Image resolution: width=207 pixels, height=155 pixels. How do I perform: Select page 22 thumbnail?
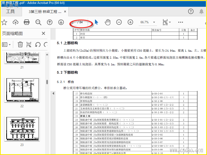[x=22, y=90]
